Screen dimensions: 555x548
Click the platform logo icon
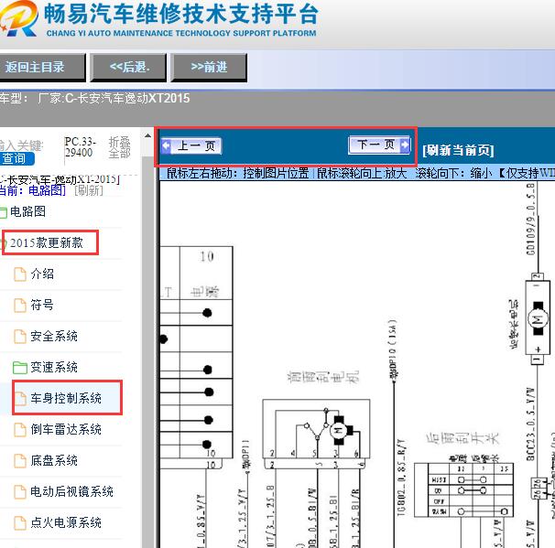point(18,18)
